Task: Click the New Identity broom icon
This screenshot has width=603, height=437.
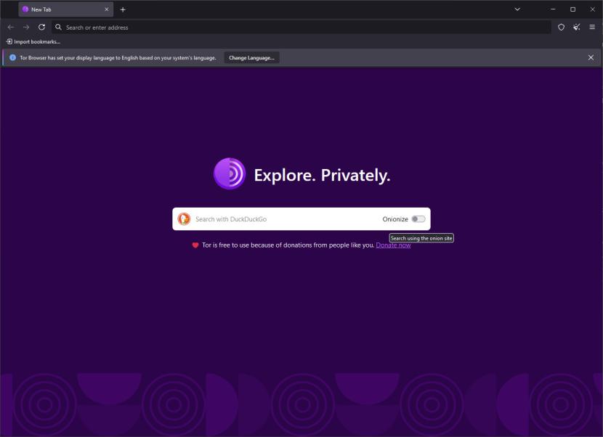Action: click(577, 27)
